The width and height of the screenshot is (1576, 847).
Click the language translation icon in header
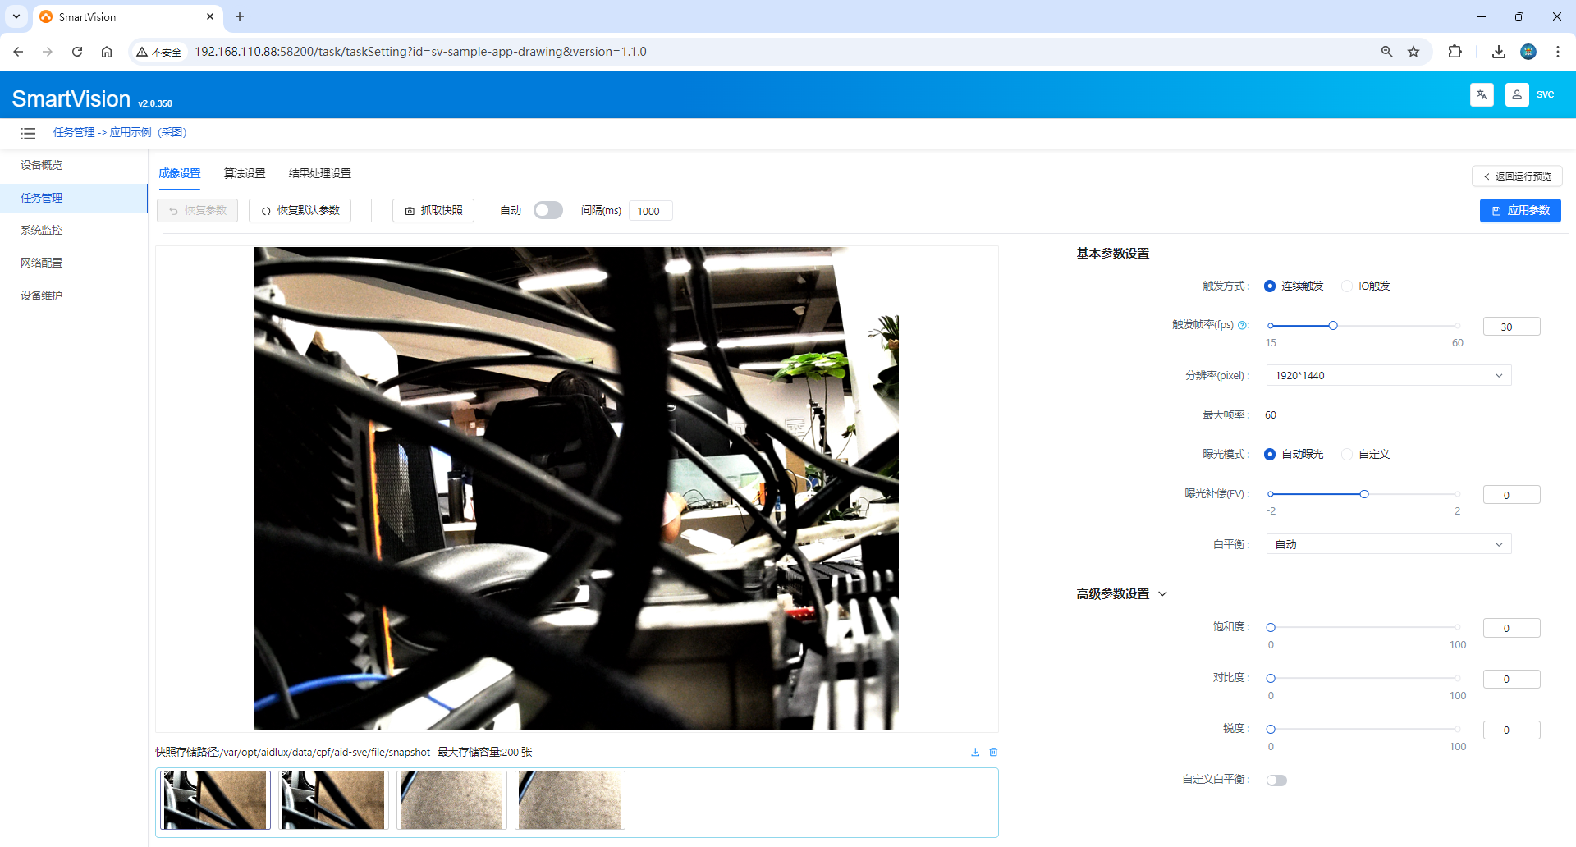click(x=1482, y=95)
